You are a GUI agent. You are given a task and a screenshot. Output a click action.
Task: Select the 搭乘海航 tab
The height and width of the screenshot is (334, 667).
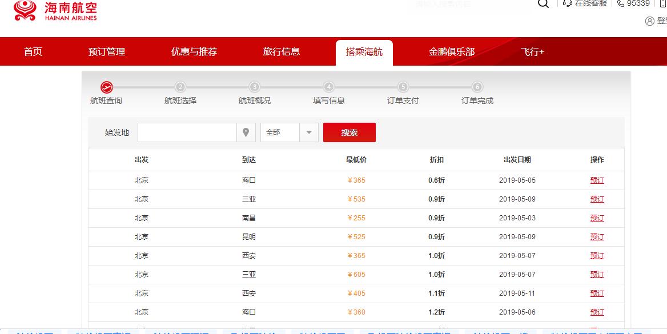[x=364, y=53]
